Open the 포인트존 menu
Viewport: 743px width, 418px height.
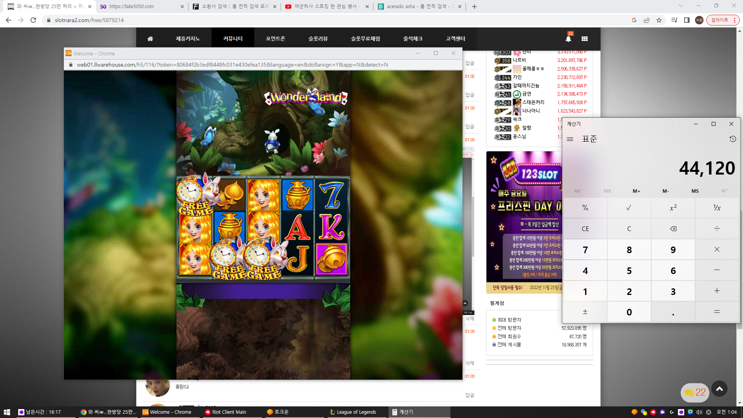[x=276, y=39]
